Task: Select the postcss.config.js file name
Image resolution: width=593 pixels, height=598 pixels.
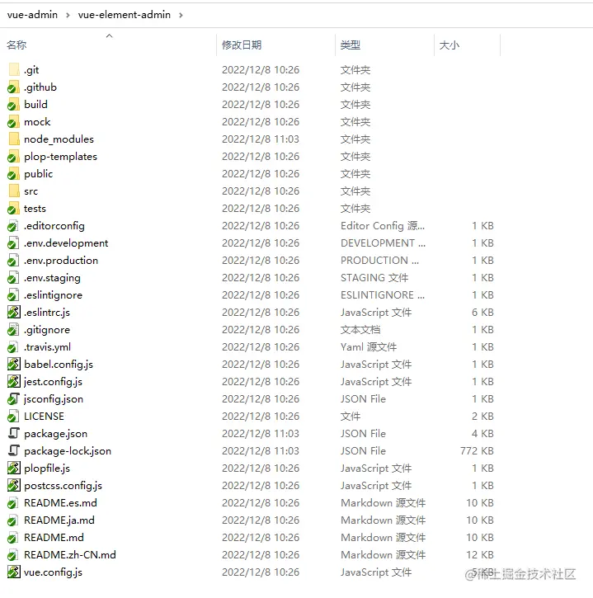Action: [x=63, y=486]
